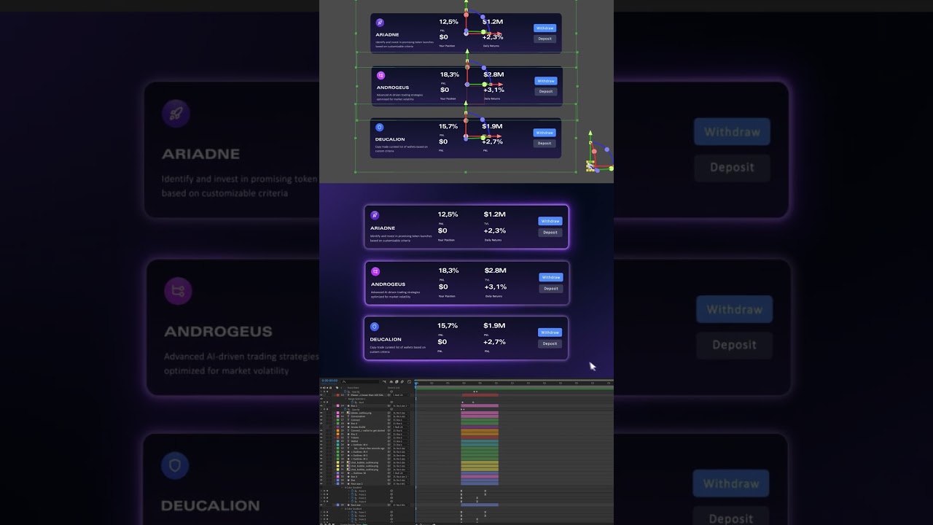
Task: Collapse 4-Color Gradient under Rect size 2
Action: tap(342, 487)
